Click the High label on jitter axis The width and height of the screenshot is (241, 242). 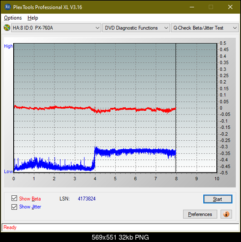pyautogui.click(x=8, y=46)
